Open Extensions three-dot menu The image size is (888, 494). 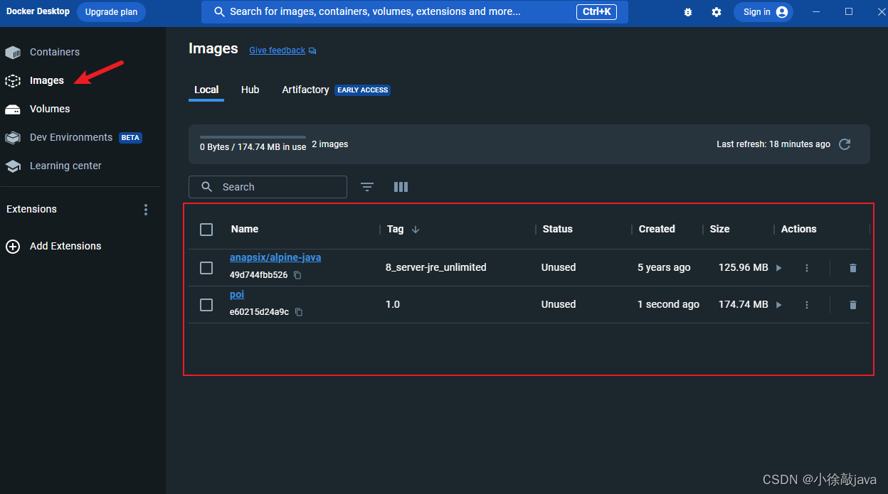pyautogui.click(x=146, y=210)
